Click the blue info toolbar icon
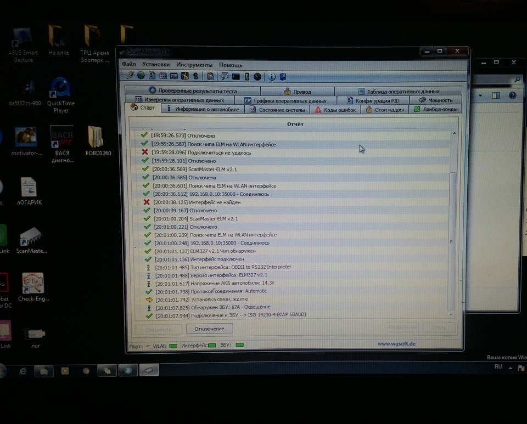The image size is (527, 424). [272, 77]
